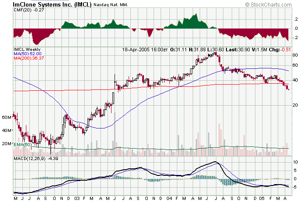Click the high value 'H:31.89'
The height and width of the screenshot is (203, 298).
(197, 50)
